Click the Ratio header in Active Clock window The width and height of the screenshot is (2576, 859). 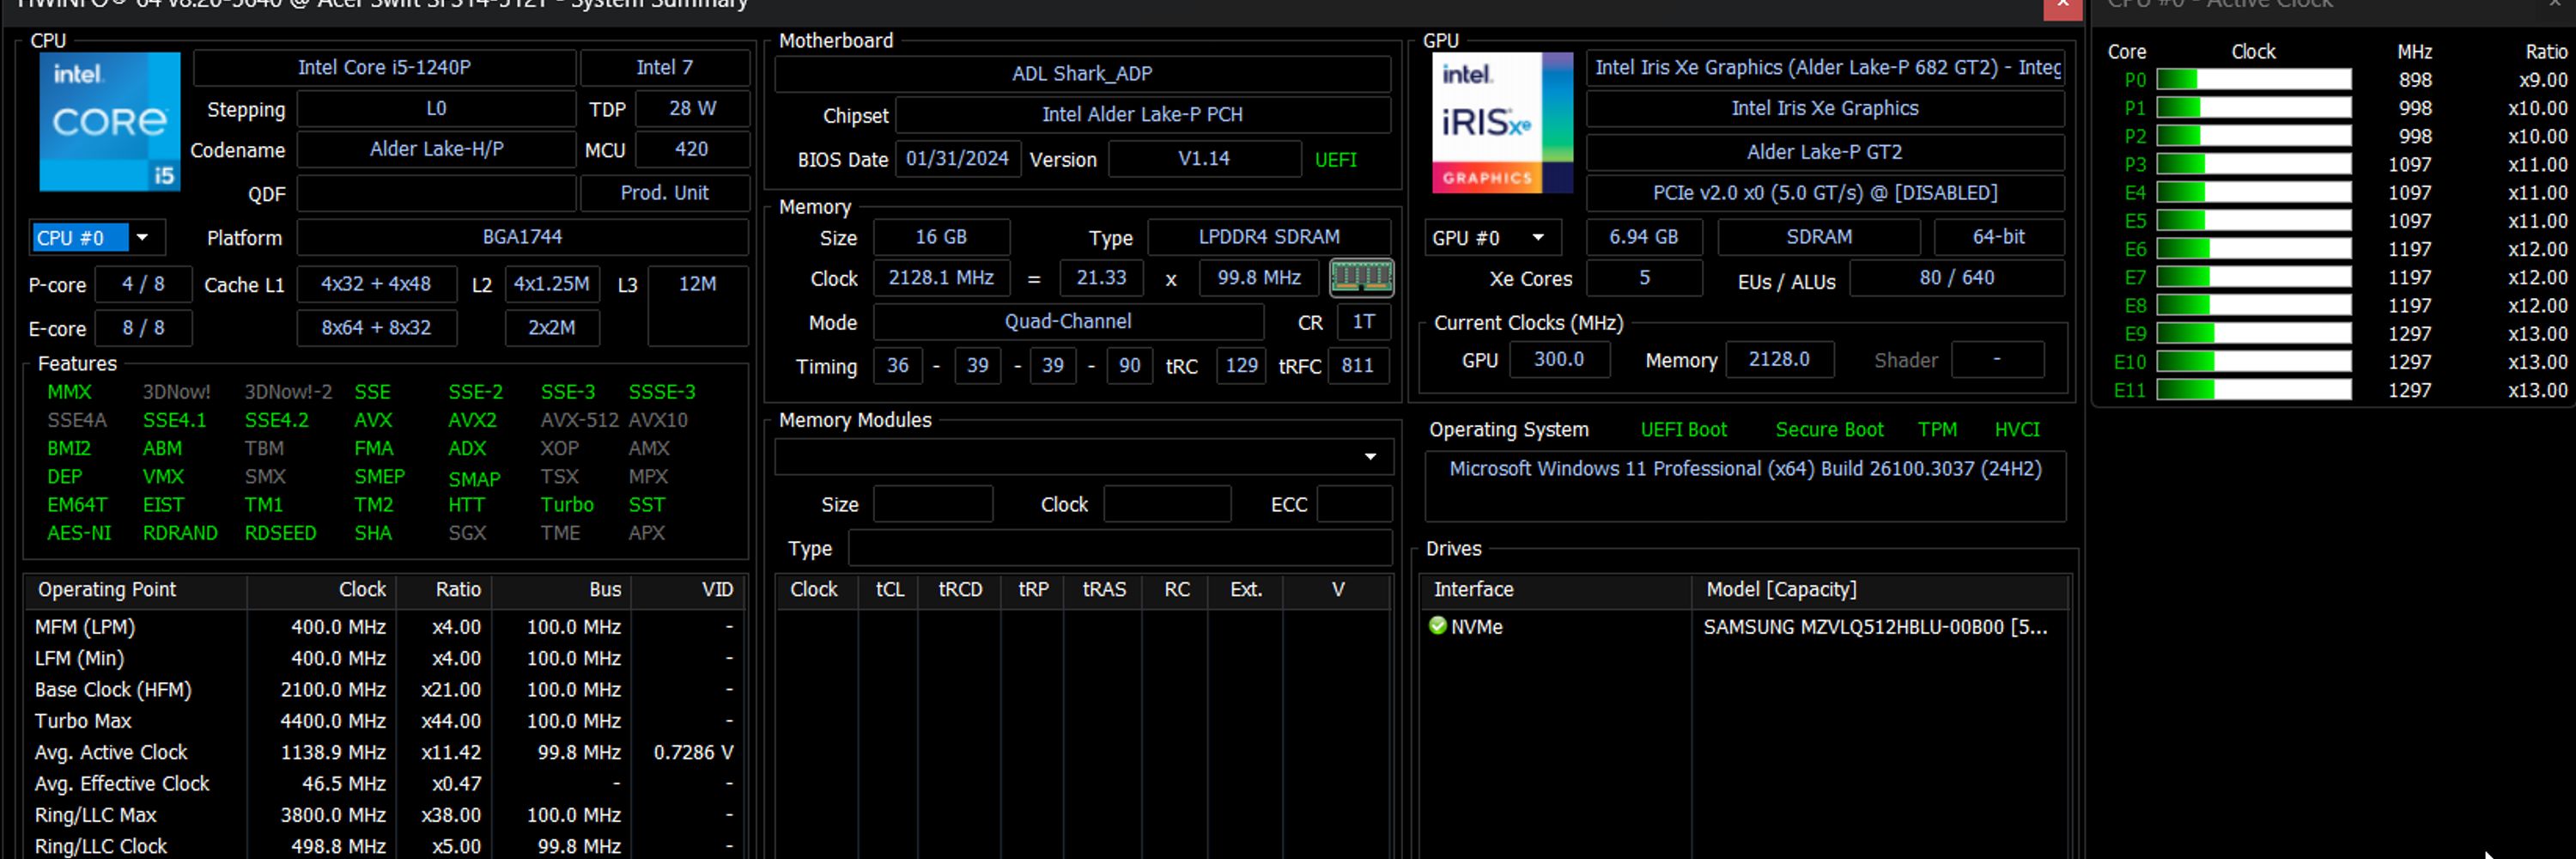pos(2545,52)
